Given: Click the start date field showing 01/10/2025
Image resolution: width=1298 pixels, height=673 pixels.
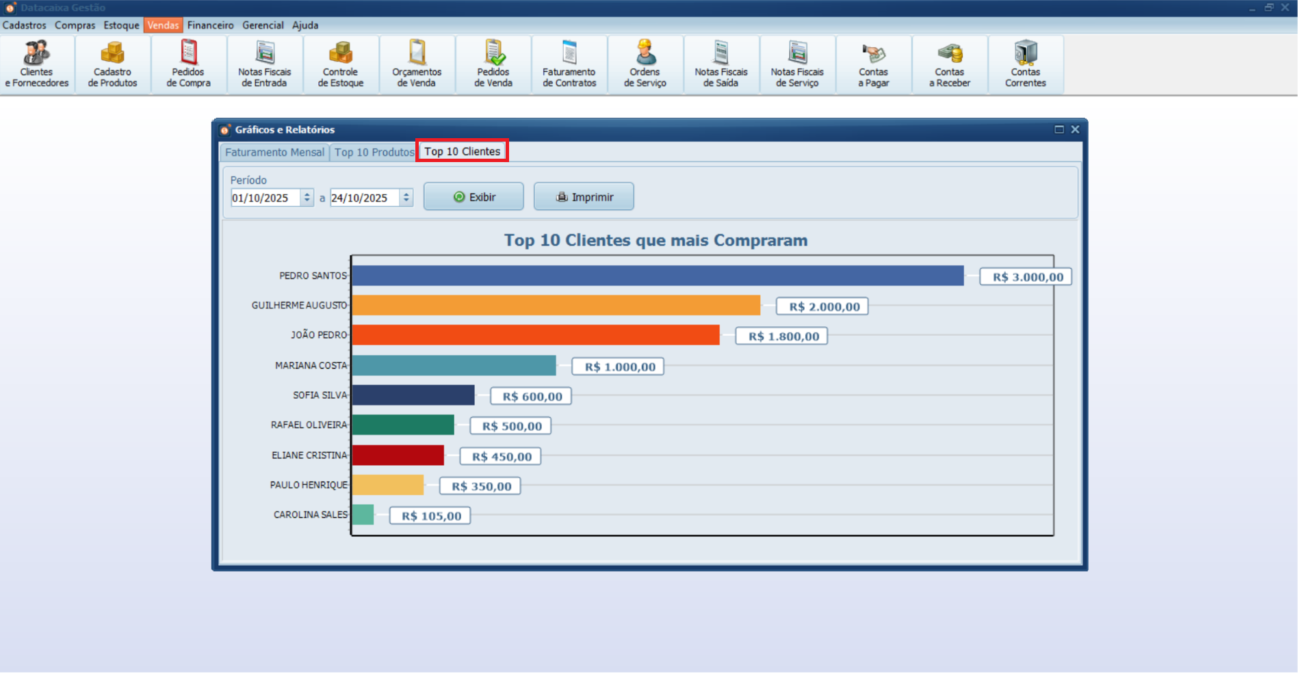Looking at the screenshot, I should [x=265, y=198].
